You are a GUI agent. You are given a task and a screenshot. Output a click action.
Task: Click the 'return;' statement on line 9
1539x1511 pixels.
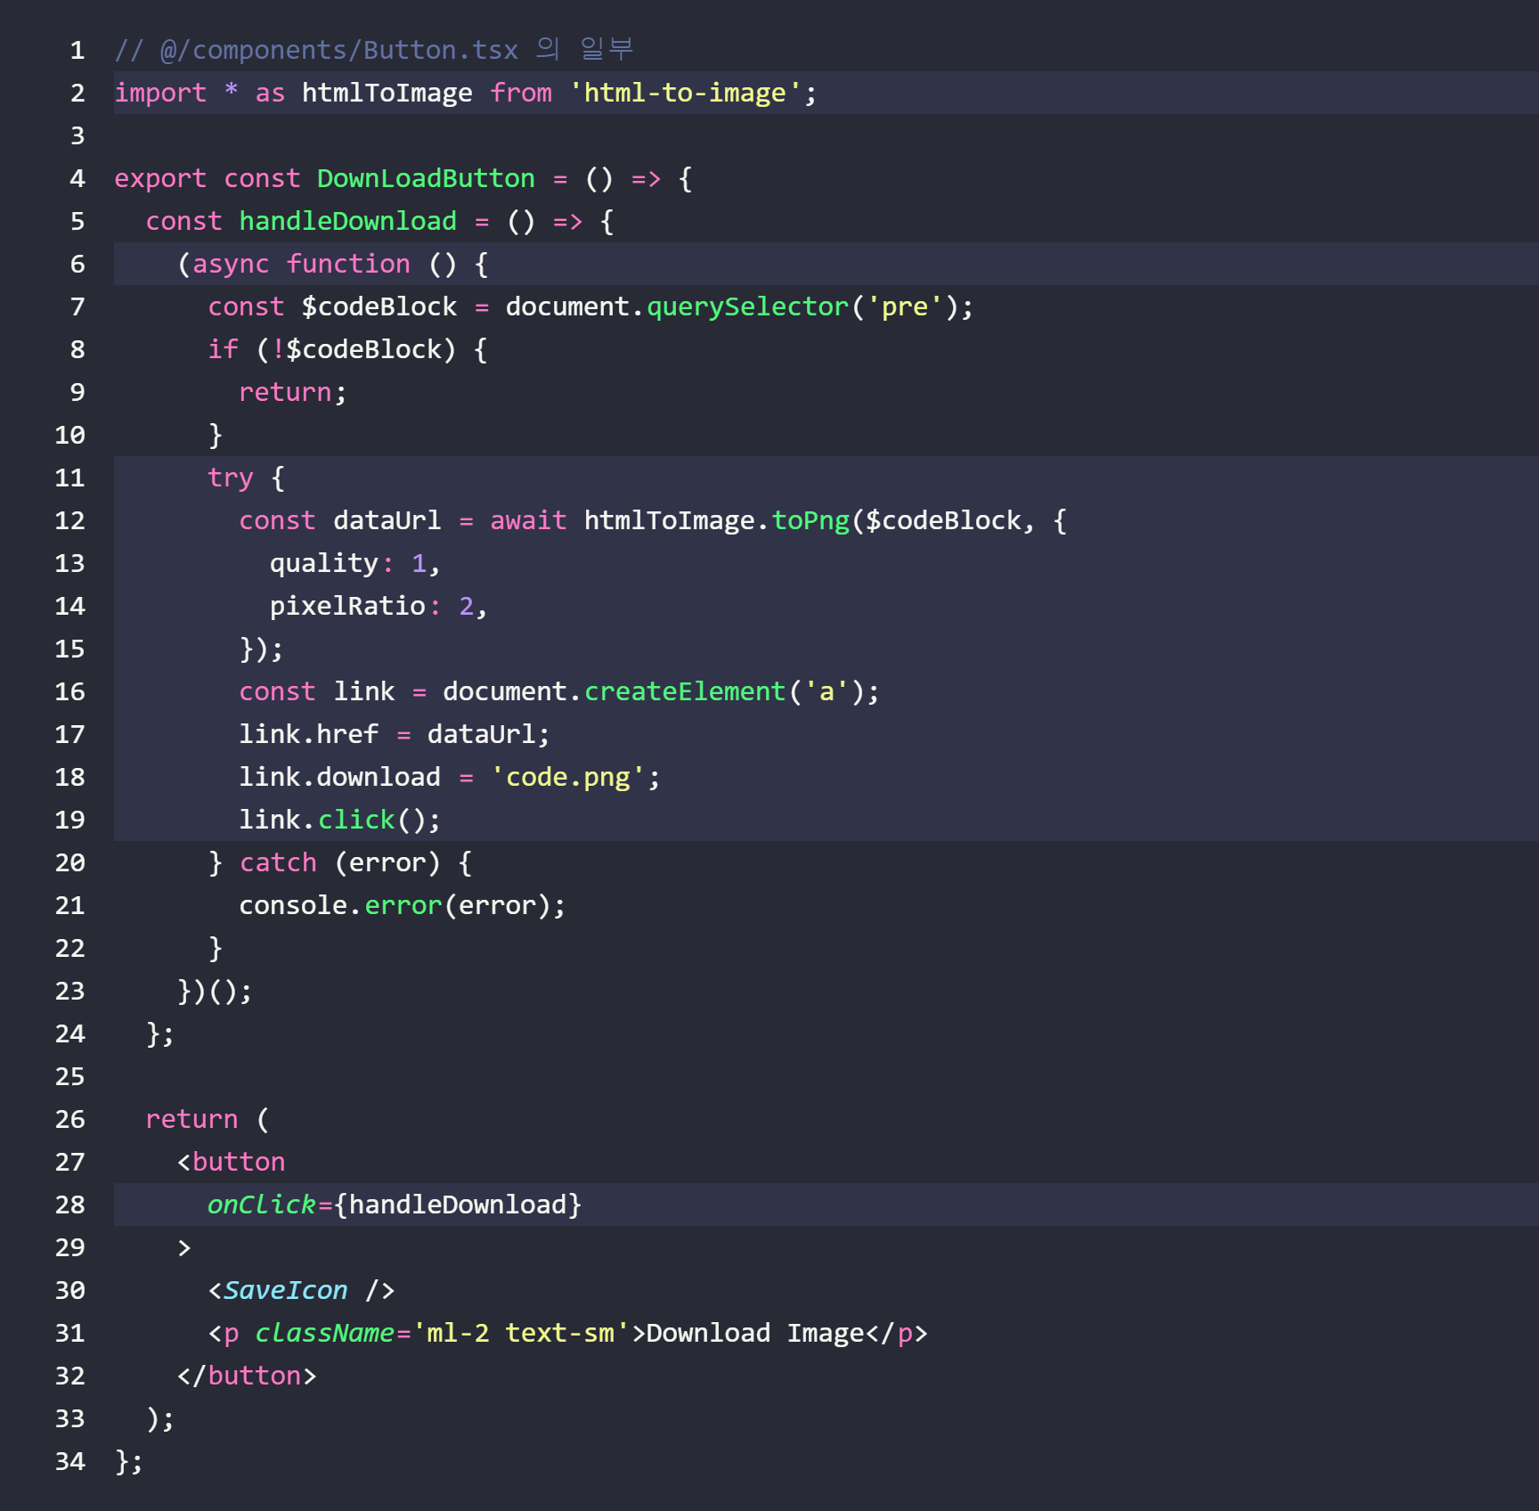tap(292, 392)
